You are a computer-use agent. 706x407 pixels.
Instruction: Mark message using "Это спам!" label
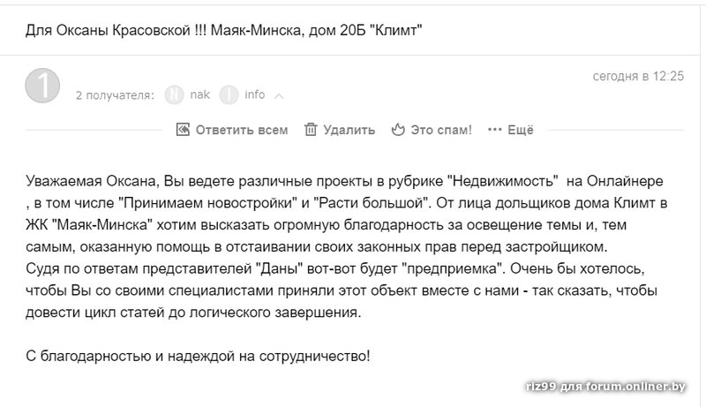[x=441, y=130]
